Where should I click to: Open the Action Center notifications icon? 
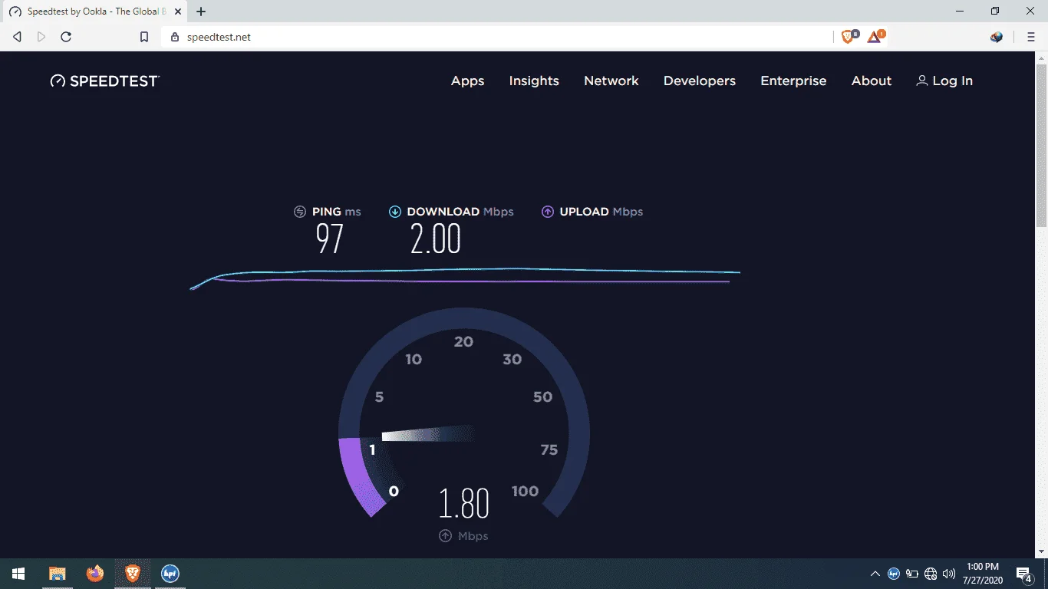(1023, 574)
